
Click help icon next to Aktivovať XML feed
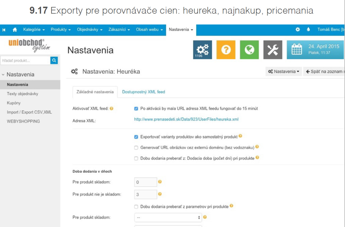111,108
